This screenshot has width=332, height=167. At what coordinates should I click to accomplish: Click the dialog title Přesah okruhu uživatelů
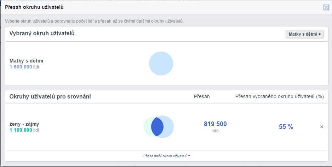point(34,7)
